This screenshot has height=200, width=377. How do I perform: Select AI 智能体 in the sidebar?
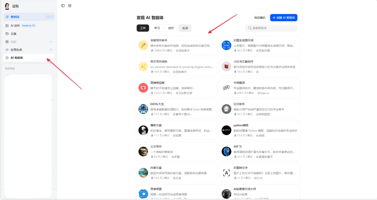(x=29, y=58)
